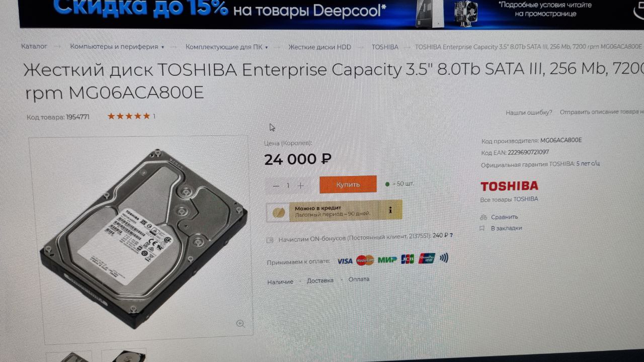Click the five-star rating icons
644x362 pixels.
tap(129, 116)
